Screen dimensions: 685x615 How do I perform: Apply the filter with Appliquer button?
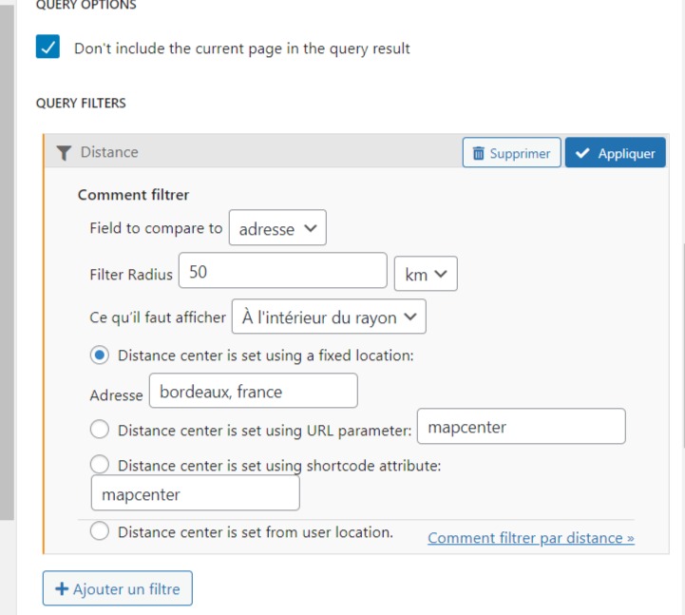[616, 153]
